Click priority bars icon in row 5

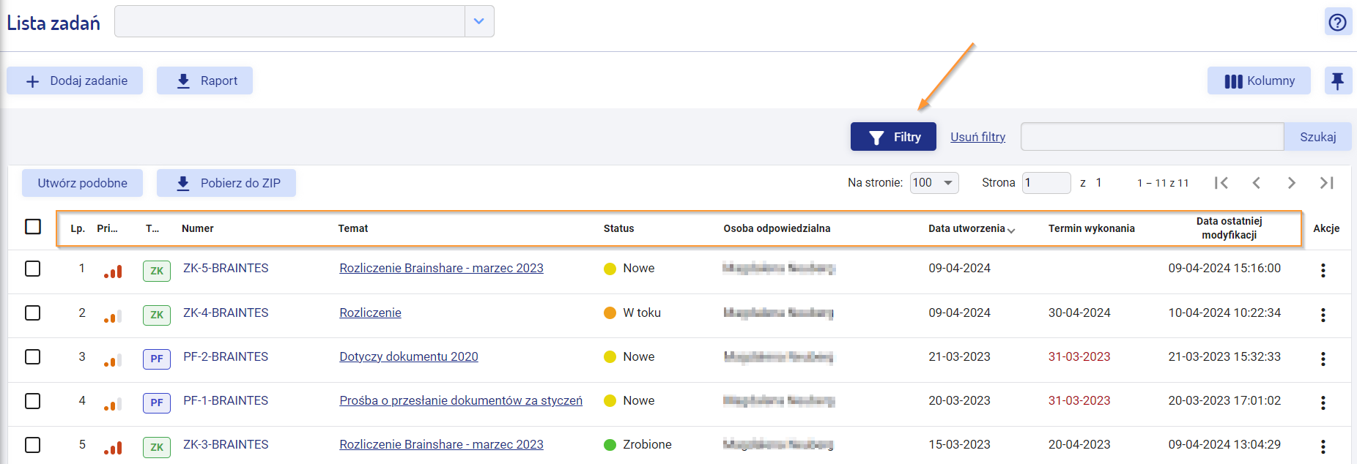(x=113, y=448)
